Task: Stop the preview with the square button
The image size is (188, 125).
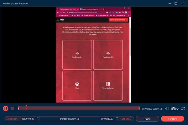Action: pyautogui.click(x=12, y=109)
